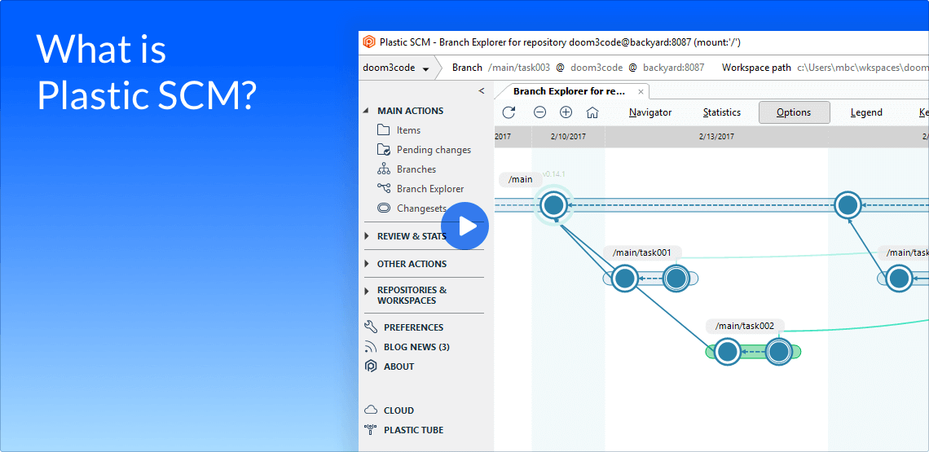
Task: Open Pending changes in sidebar
Action: pos(425,150)
